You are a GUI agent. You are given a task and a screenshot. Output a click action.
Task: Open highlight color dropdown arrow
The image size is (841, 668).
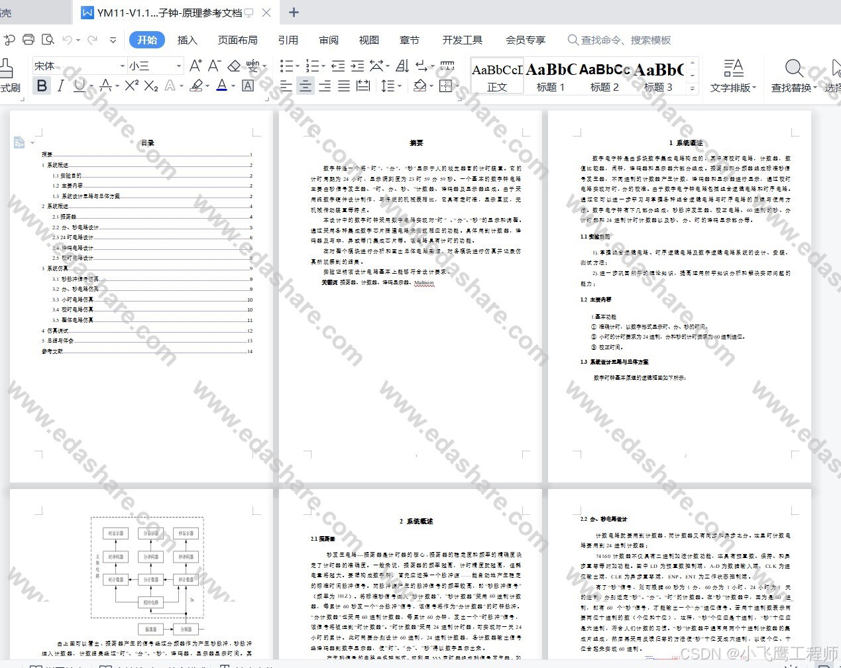(207, 85)
